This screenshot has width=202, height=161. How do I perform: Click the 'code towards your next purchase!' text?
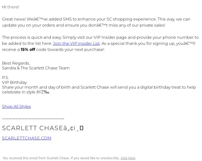(x=70, y=50)
